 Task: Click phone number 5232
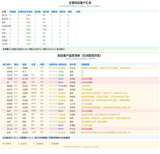coord(16,82)
